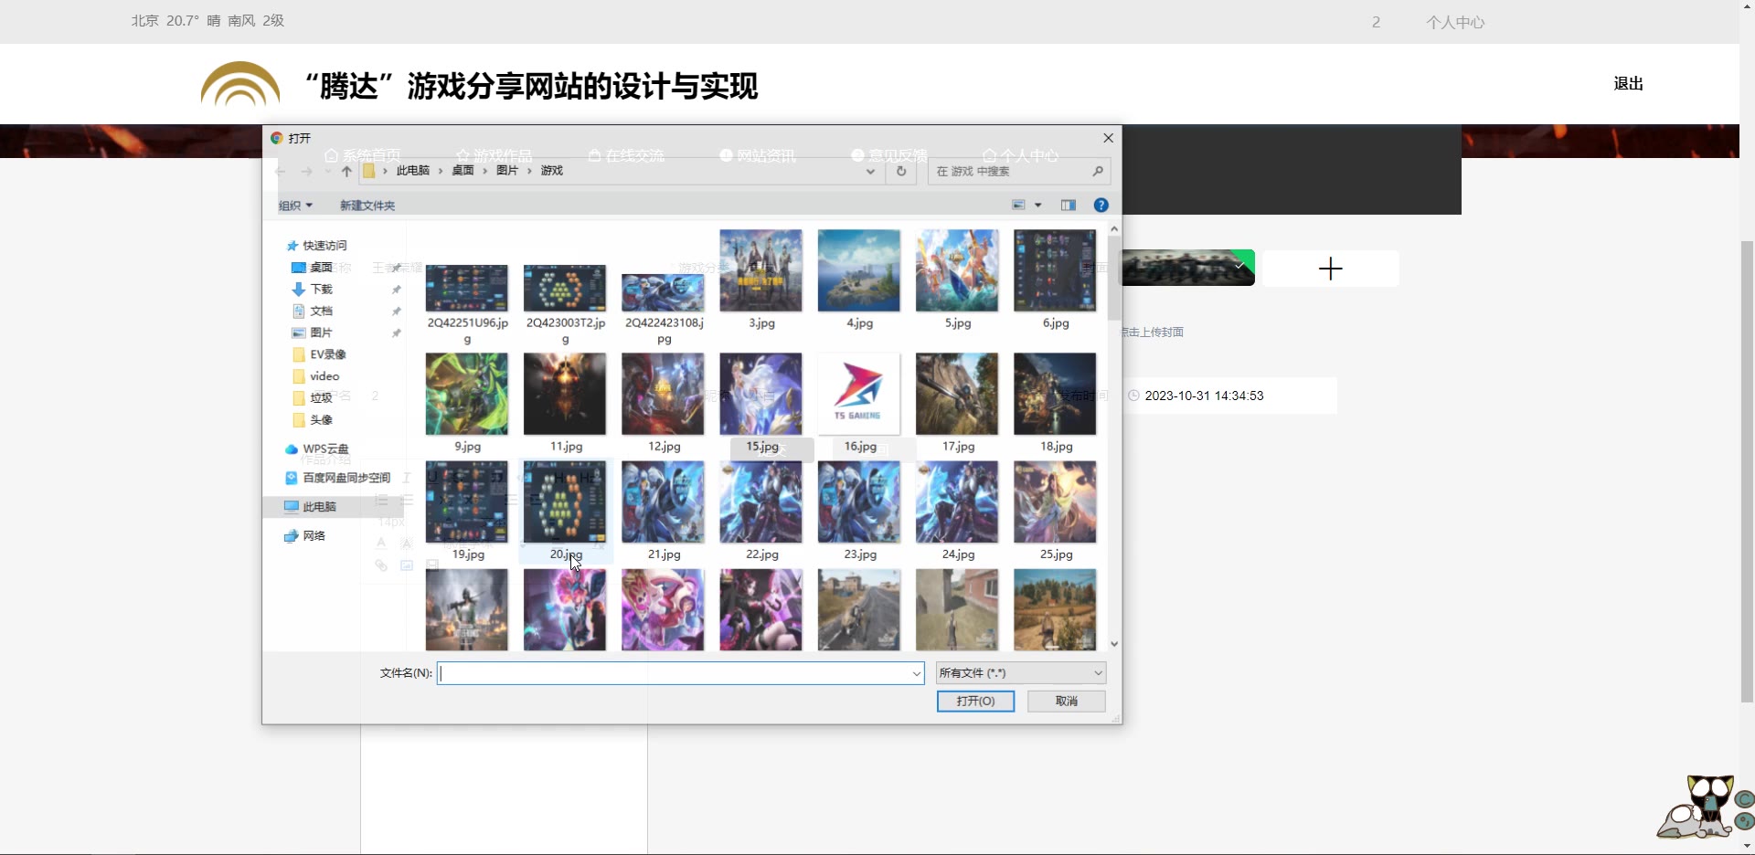
Task: Click the file list scrollbar down arrow
Action: 1113,644
